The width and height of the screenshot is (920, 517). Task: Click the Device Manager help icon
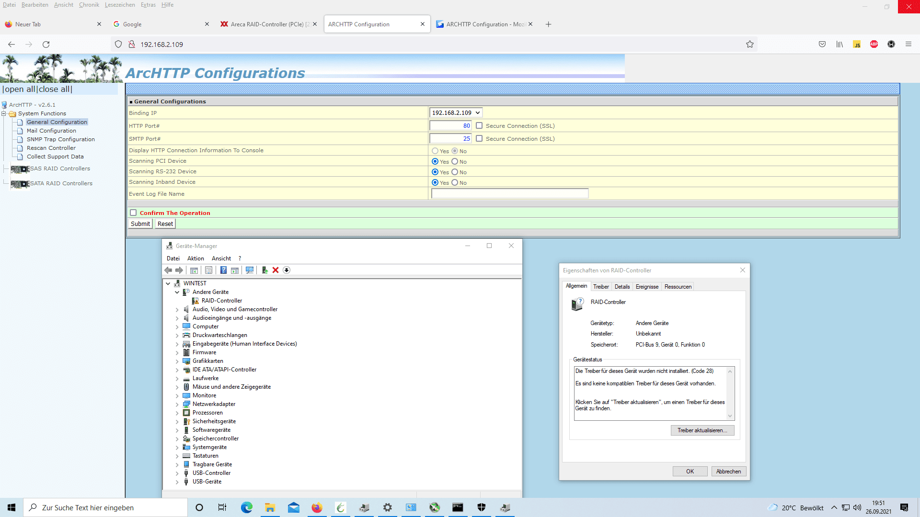pyautogui.click(x=223, y=270)
